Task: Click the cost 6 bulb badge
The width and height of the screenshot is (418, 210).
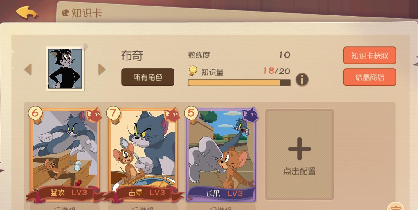Action: (x=35, y=114)
